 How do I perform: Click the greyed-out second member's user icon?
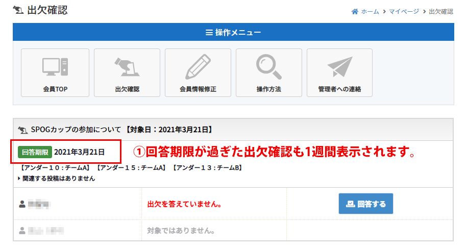(x=22, y=231)
